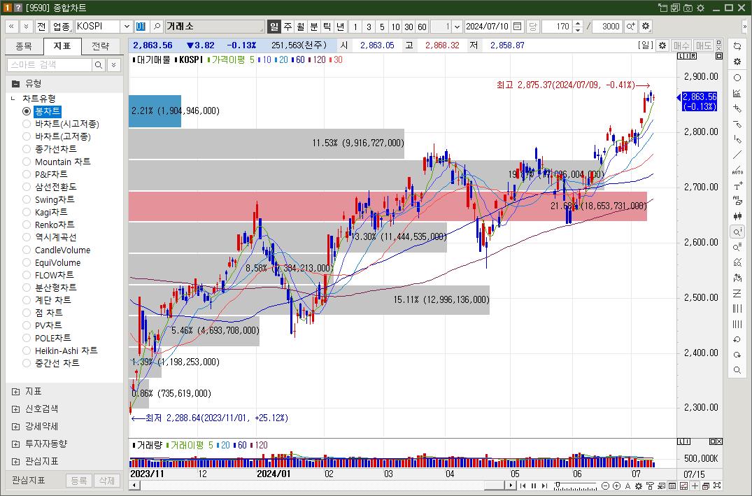Click the stock search magnifier next to code
Screen dimensions: 752x496
coord(157,27)
